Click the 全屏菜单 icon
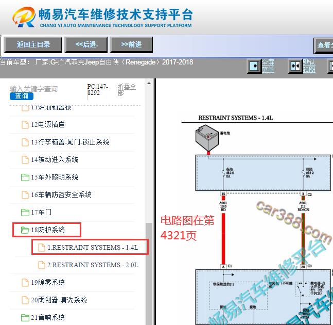333x325 pixels. [254, 66]
